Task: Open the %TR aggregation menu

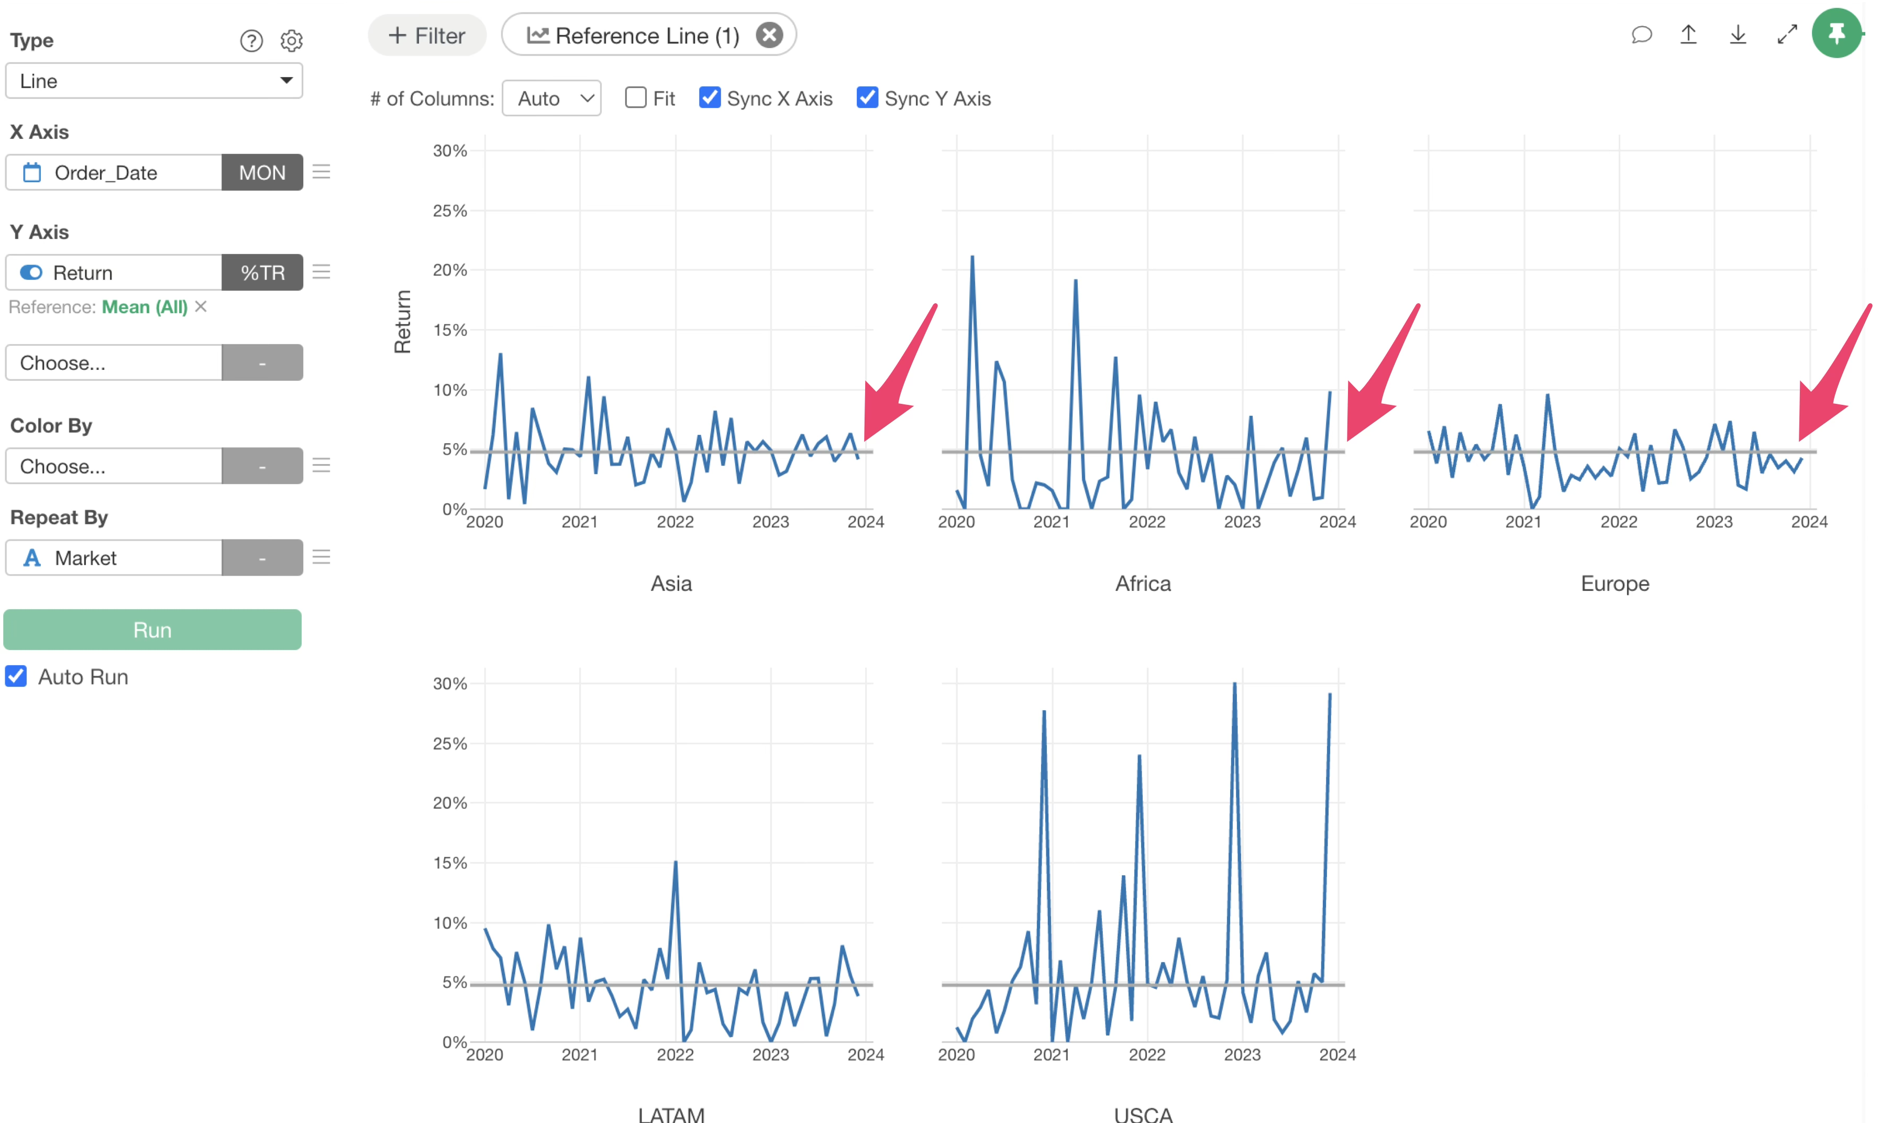Action: (262, 272)
